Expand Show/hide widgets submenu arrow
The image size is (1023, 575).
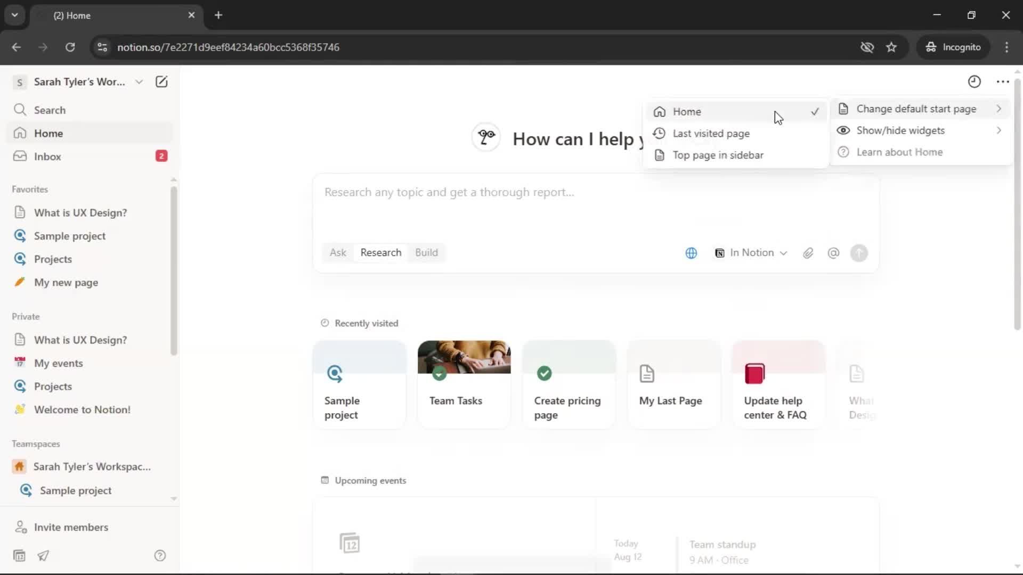[x=998, y=130]
